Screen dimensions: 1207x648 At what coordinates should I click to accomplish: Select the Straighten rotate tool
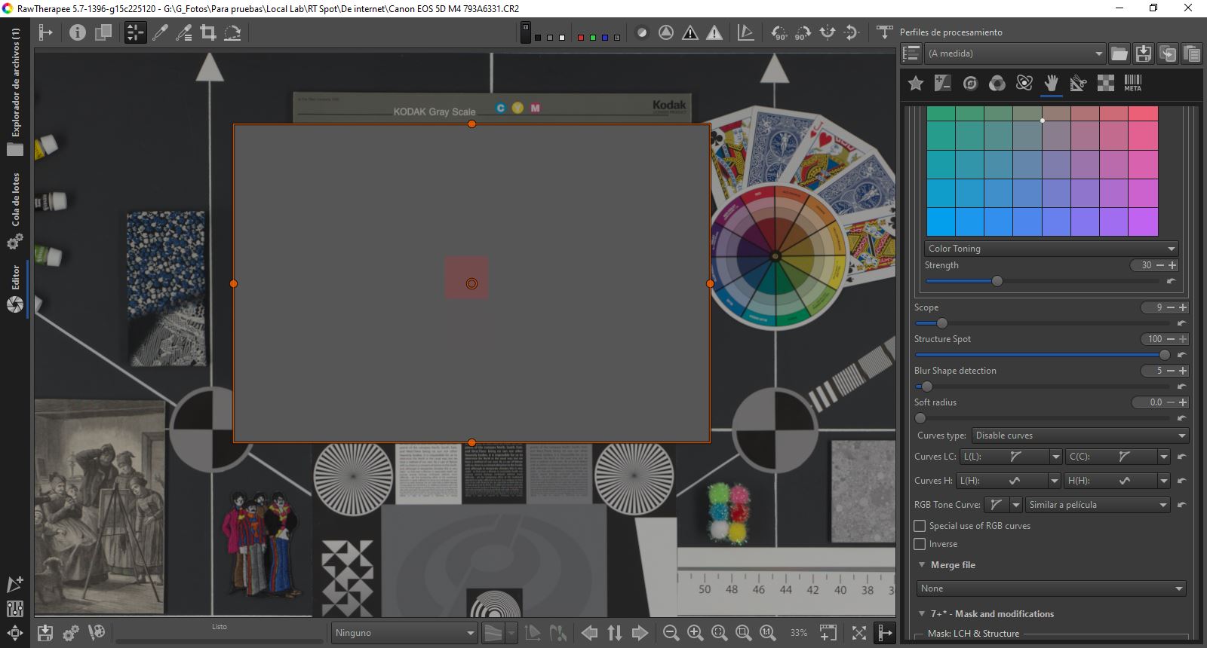click(232, 32)
